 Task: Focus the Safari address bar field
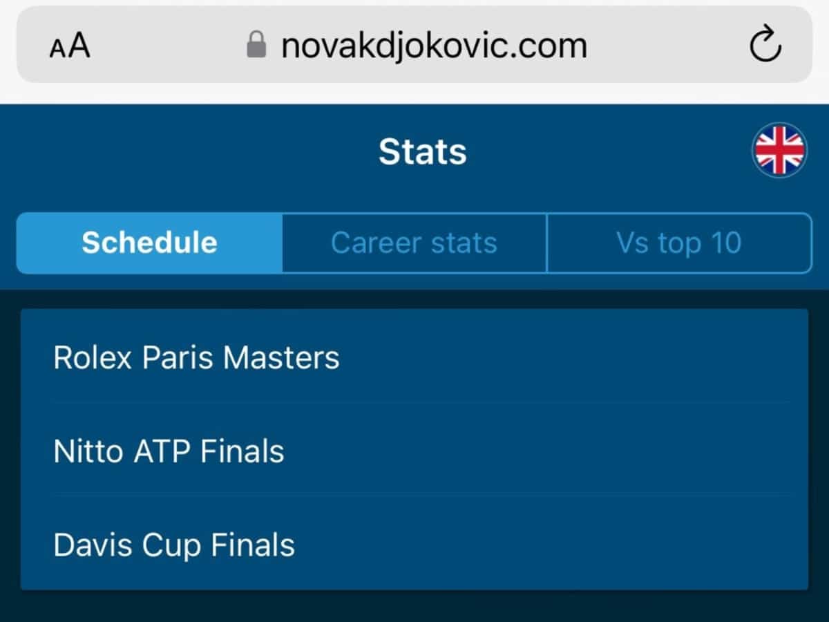pos(414,46)
